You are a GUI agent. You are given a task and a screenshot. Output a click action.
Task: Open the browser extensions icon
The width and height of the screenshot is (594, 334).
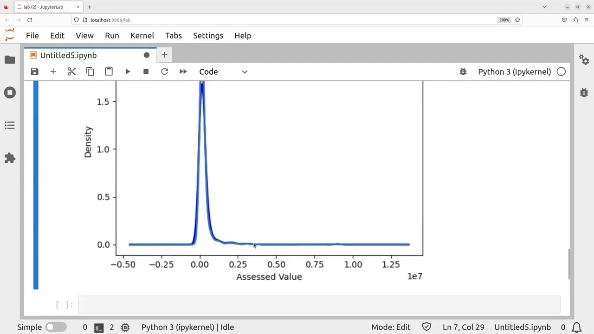coord(575,20)
